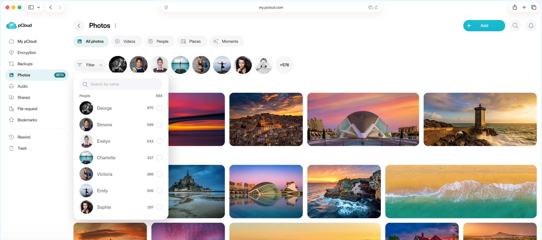Click the yoga pose face avatar circle

pos(222,65)
